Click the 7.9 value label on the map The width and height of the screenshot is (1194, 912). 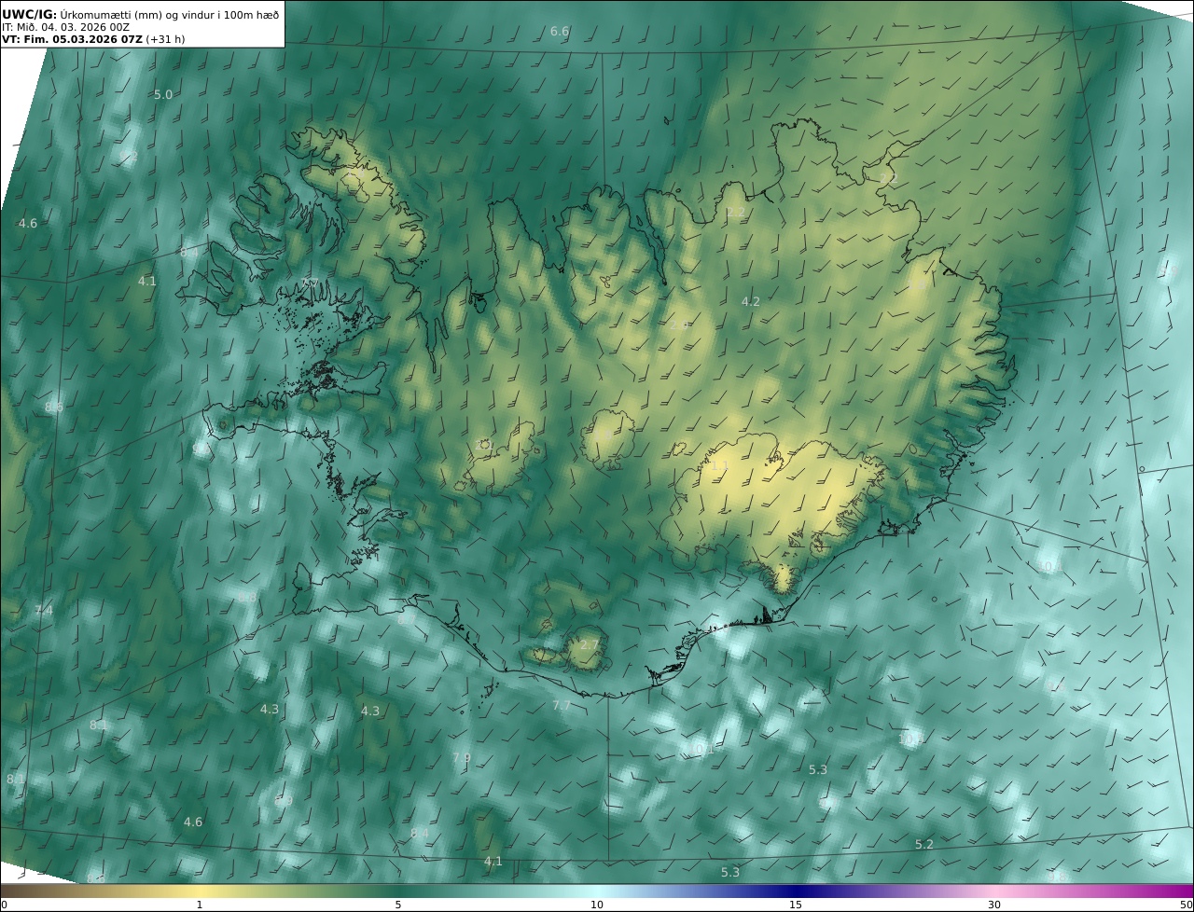point(462,758)
